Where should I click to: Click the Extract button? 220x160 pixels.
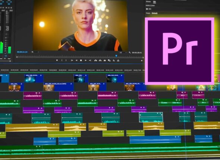[x=100, y=61]
